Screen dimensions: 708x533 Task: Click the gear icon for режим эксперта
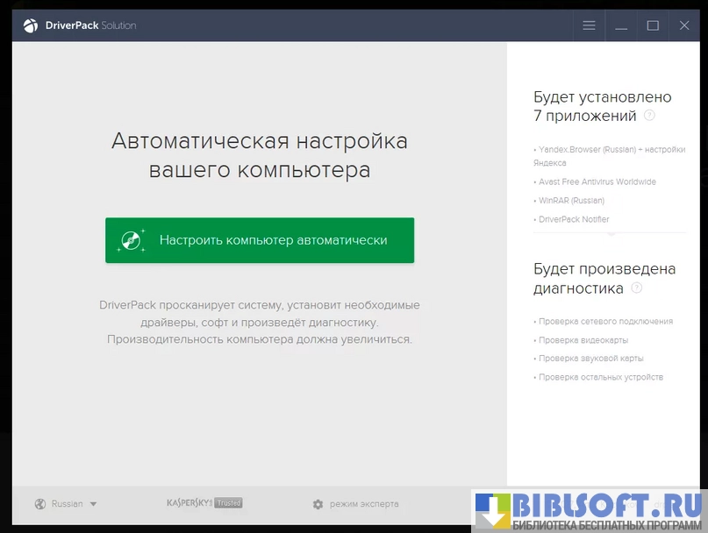point(318,504)
